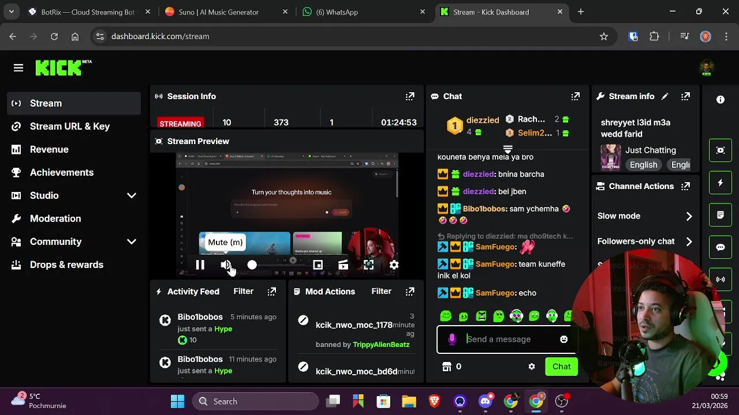Screen dimensions: 739x415
Task: Pop out the Session Info panel
Action: (410, 96)
